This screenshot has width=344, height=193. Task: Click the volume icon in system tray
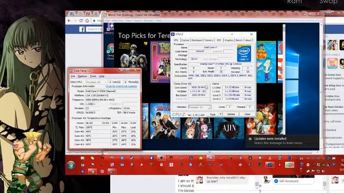pos(324,171)
